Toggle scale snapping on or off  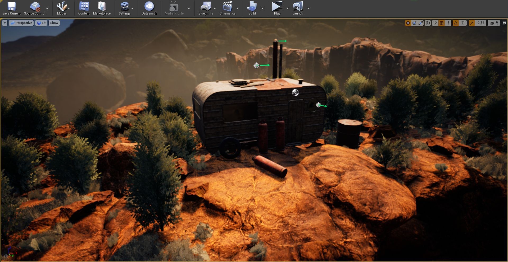click(x=472, y=23)
